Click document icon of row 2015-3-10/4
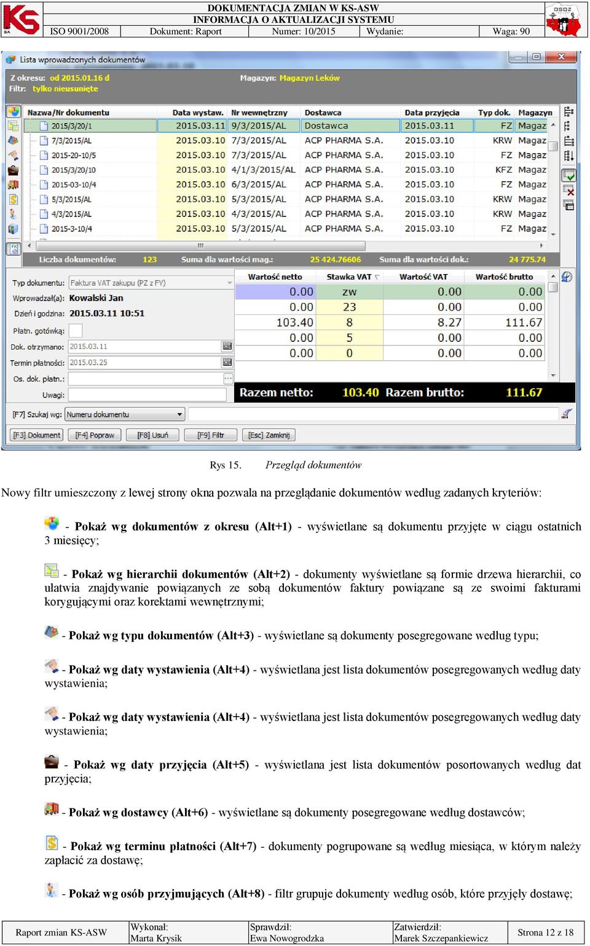Viewport: 590px width, 946px height. click(x=44, y=229)
